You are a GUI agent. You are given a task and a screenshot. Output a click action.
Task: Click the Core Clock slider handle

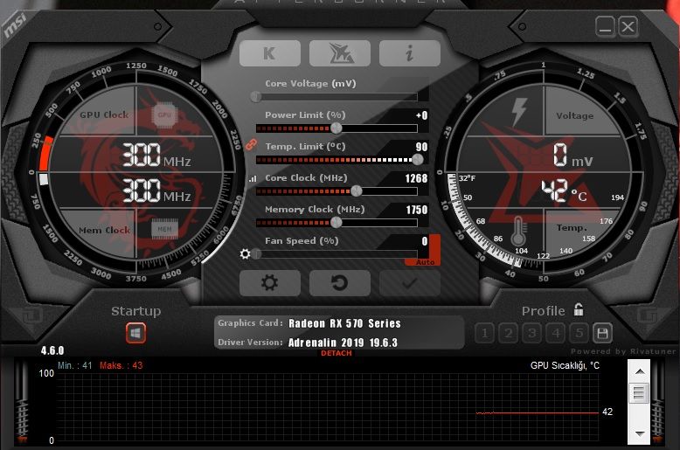click(357, 190)
